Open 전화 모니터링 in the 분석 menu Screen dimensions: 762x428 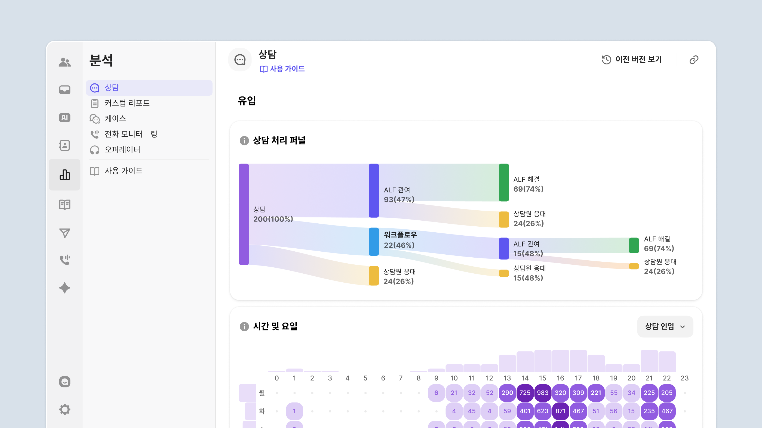pos(149,134)
